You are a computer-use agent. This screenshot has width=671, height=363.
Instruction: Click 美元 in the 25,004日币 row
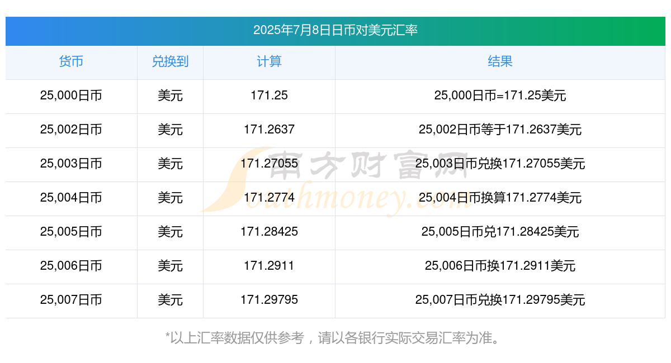170,198
